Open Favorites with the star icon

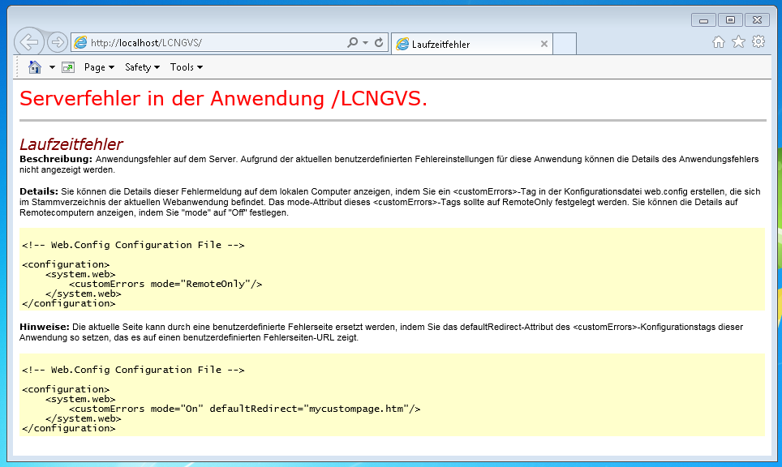(x=738, y=42)
